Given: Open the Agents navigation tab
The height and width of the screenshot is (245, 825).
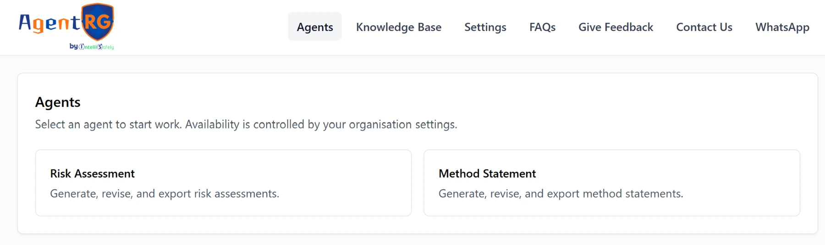Looking at the screenshot, I should click(315, 27).
